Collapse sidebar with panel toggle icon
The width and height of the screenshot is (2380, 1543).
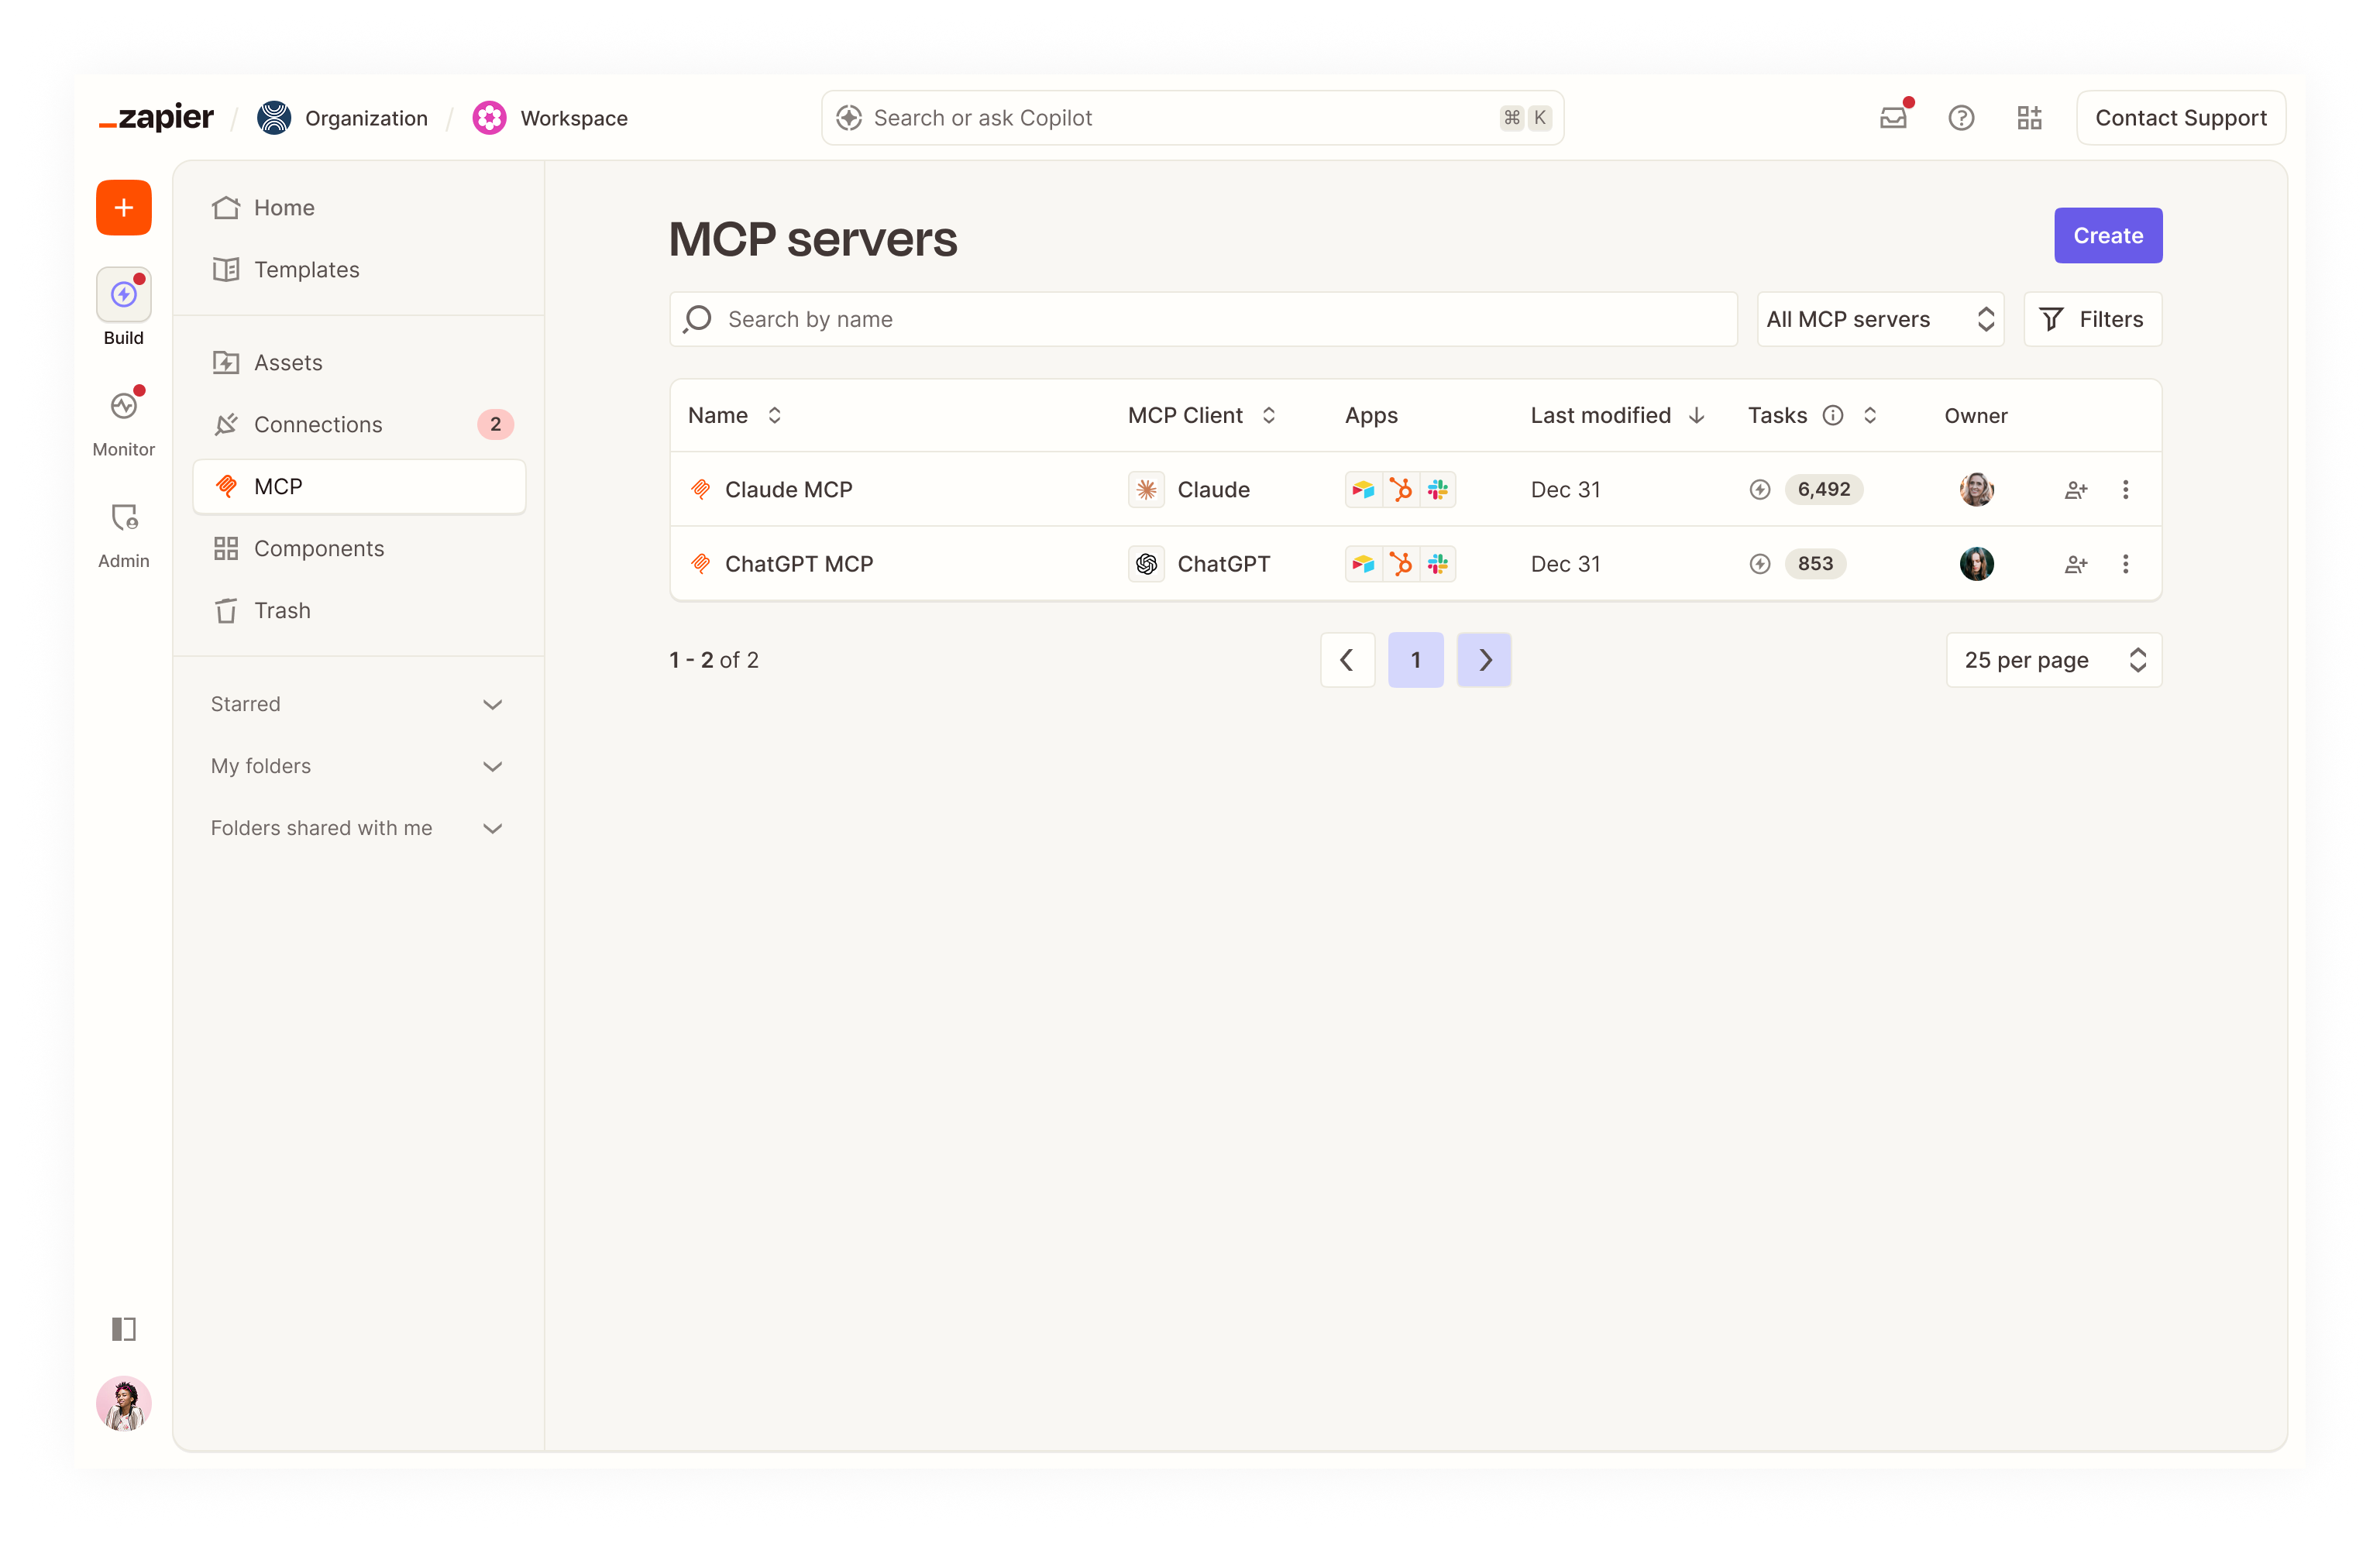[124, 1329]
